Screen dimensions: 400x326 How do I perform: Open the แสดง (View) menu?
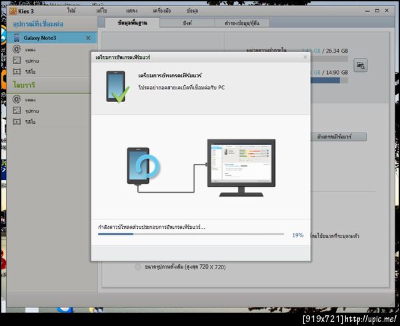pyautogui.click(x=131, y=11)
